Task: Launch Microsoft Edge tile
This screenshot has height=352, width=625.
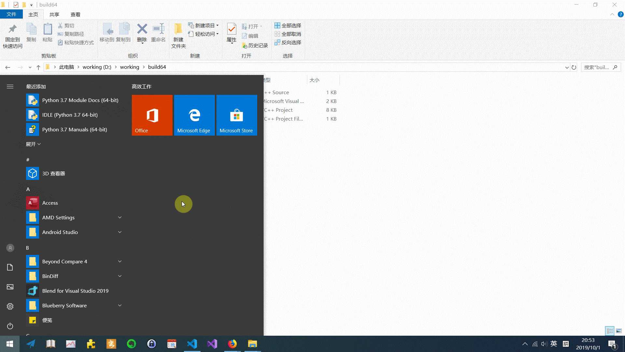Action: point(194,115)
